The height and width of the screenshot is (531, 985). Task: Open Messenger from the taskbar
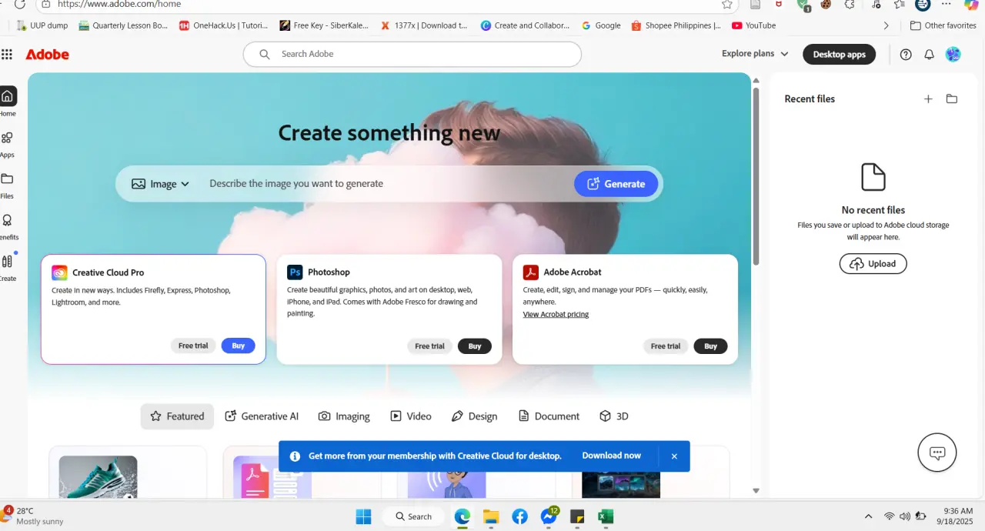coord(549,516)
